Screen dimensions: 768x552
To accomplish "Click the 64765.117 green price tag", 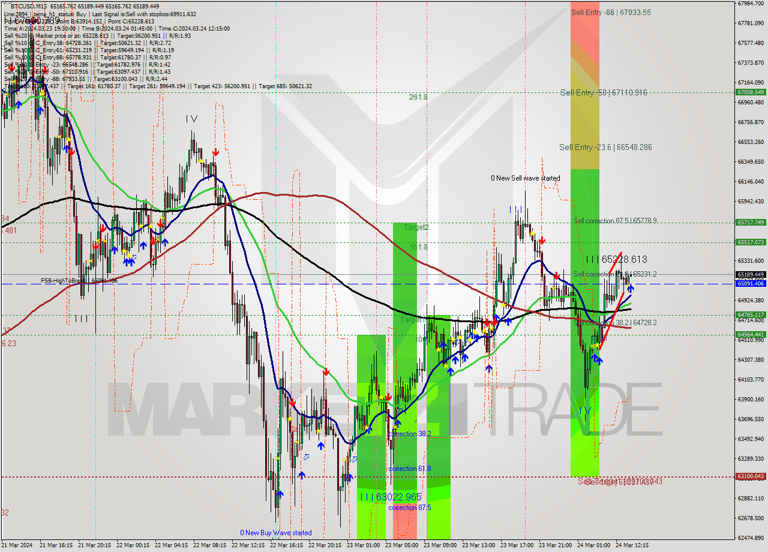I will 750,314.
